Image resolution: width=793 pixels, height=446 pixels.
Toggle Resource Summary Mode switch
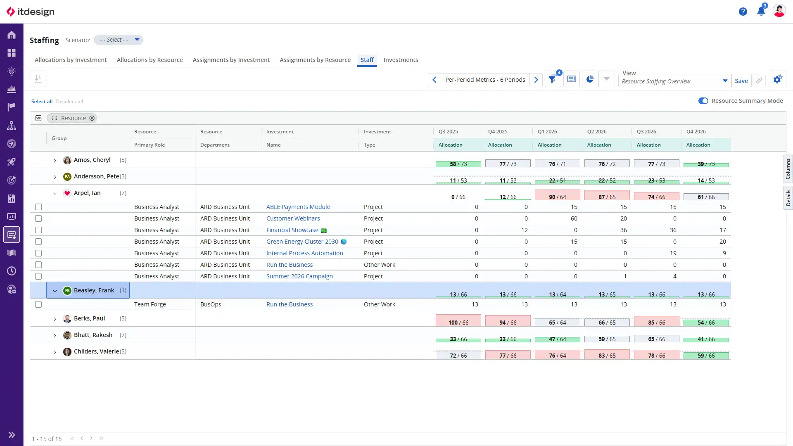click(703, 101)
